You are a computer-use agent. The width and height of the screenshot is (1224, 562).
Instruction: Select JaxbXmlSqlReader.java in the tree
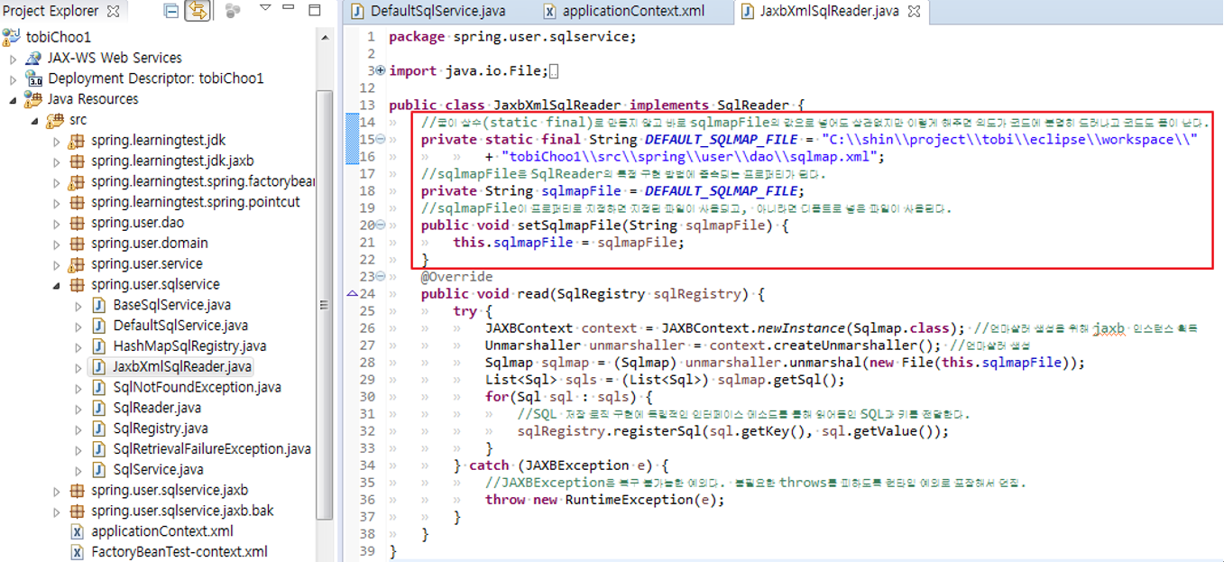pos(182,367)
